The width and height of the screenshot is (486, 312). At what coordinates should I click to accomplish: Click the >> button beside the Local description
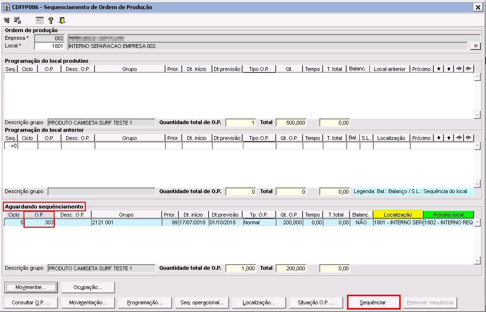pyautogui.click(x=475, y=46)
